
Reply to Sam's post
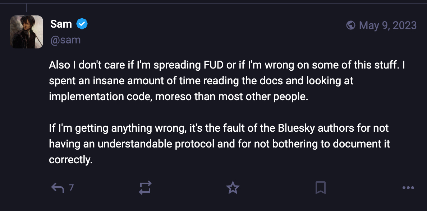point(58,188)
